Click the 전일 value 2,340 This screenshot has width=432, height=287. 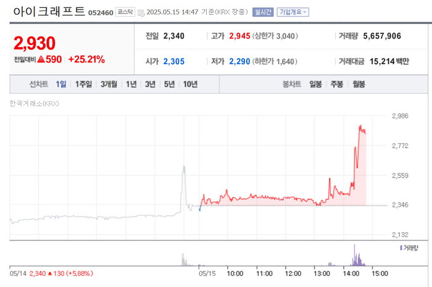pos(174,36)
